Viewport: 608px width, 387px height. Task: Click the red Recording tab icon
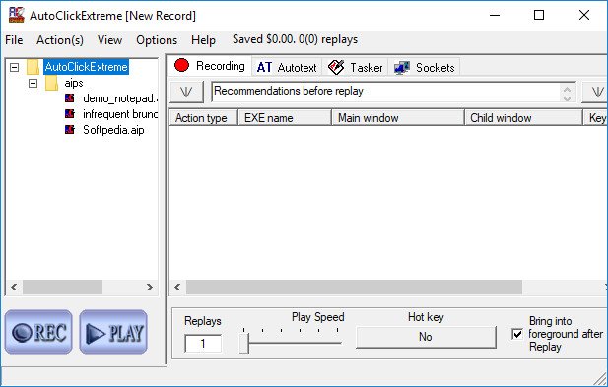click(181, 65)
